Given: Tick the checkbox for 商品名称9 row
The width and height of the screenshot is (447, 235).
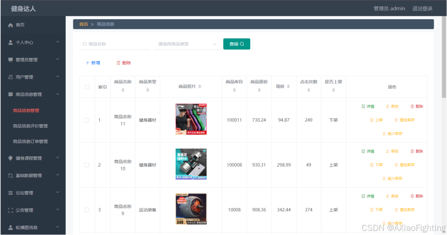Looking at the screenshot, I should point(87,210).
